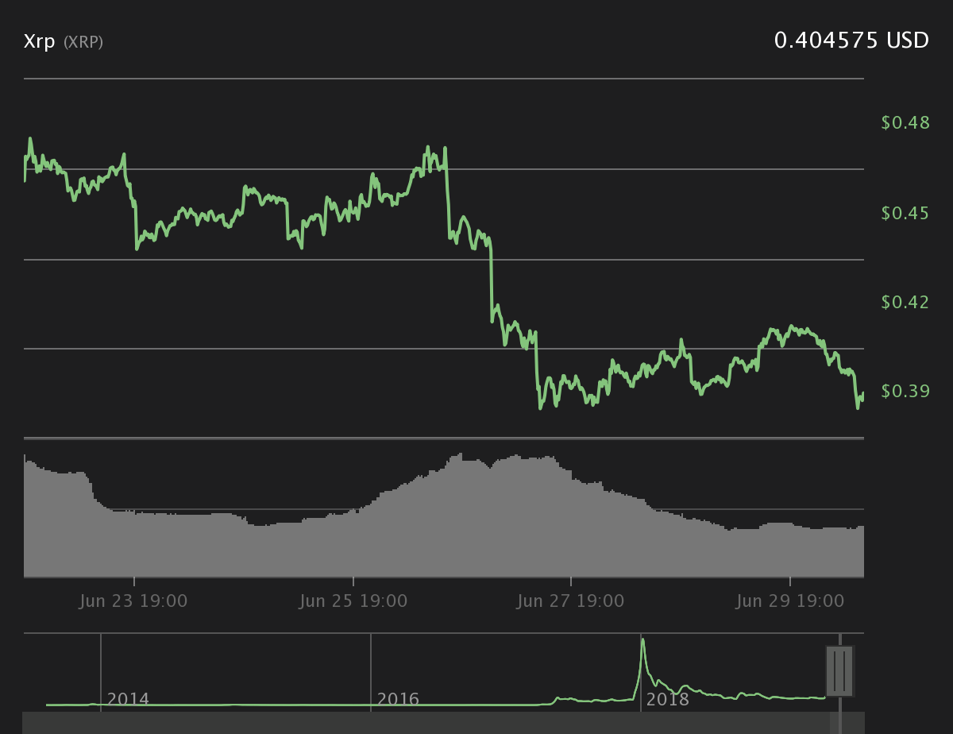Screen dimensions: 953x734
Task: Click the Xrp chart title
Action: [40, 41]
